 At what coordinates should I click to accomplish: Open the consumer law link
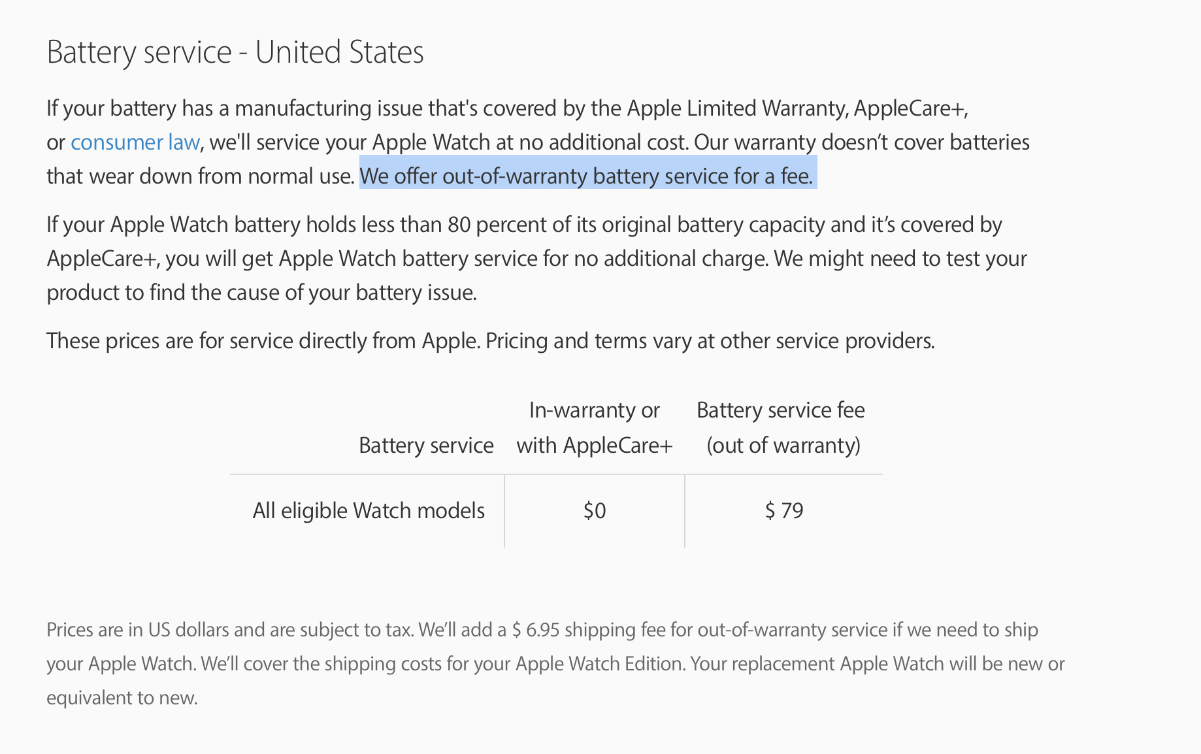tap(135, 142)
